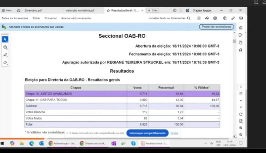Viewport: 266px width, 153px height.
Task: Open Outlook from taskbar
Action: (x=41, y=143)
